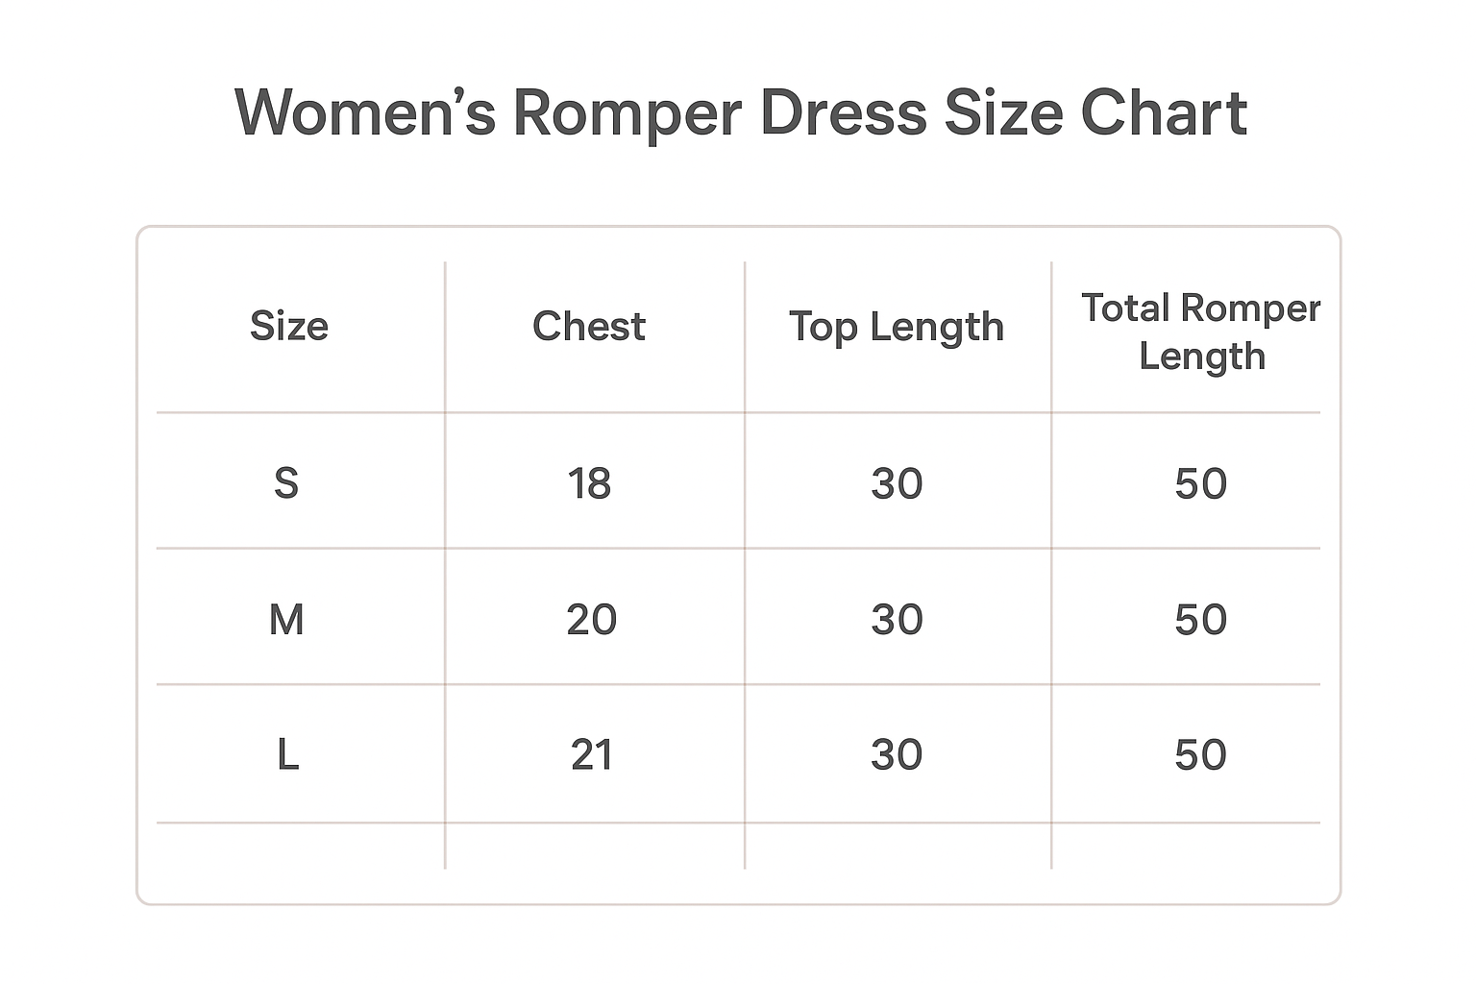Pick Total Romper Length for size M

[x=1200, y=620]
